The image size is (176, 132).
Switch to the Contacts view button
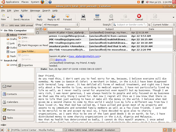click(x=18, y=94)
